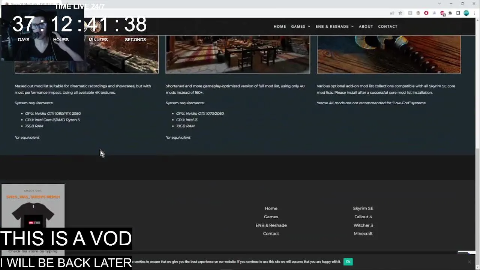
Task: Click the Home footer link
Action: click(271, 208)
